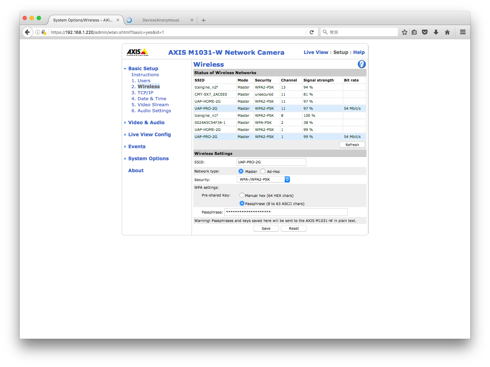
Task: Click the AXIS Communications logo
Action: (x=138, y=52)
